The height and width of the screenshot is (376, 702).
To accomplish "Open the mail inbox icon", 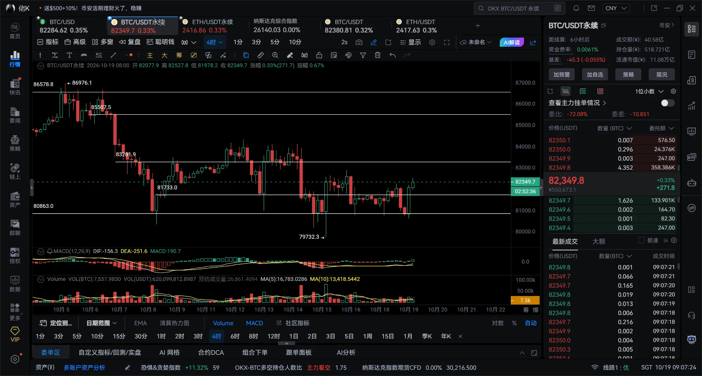I will pos(591,8).
